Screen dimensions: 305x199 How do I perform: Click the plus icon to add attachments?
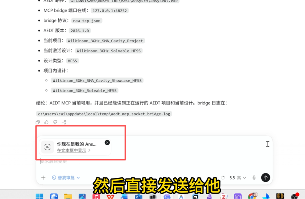click(43, 178)
